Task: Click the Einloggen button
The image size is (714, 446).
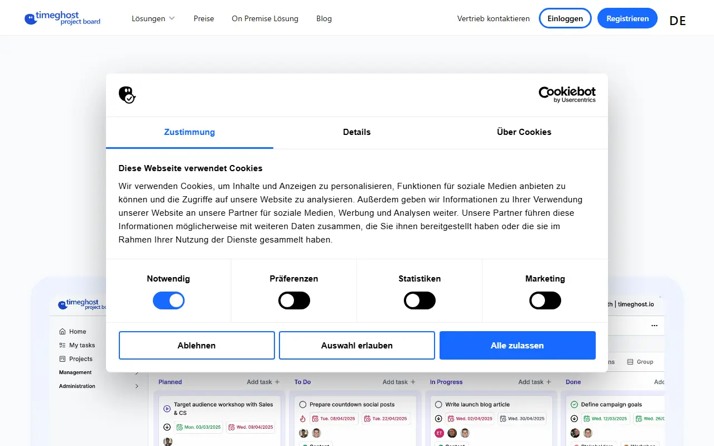Action: click(x=565, y=18)
